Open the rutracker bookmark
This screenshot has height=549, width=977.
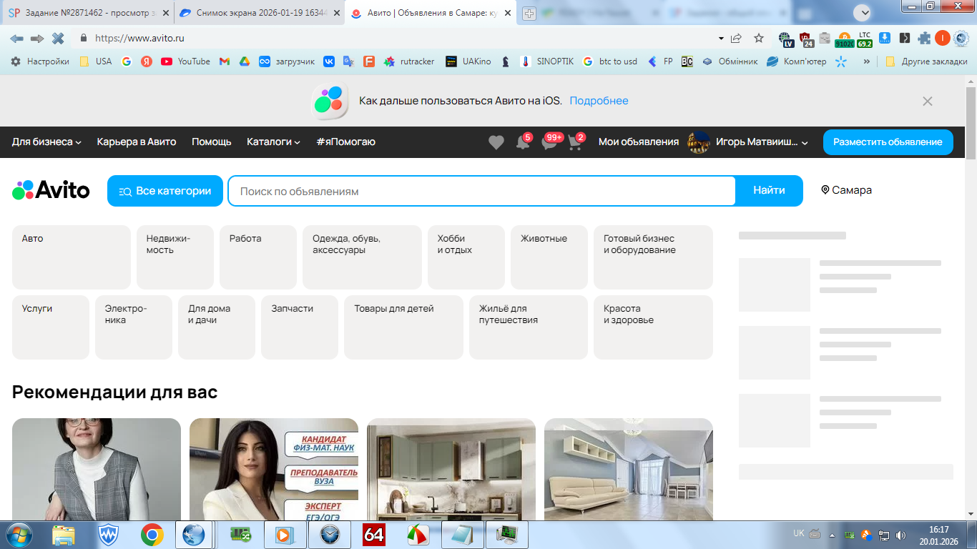point(409,61)
